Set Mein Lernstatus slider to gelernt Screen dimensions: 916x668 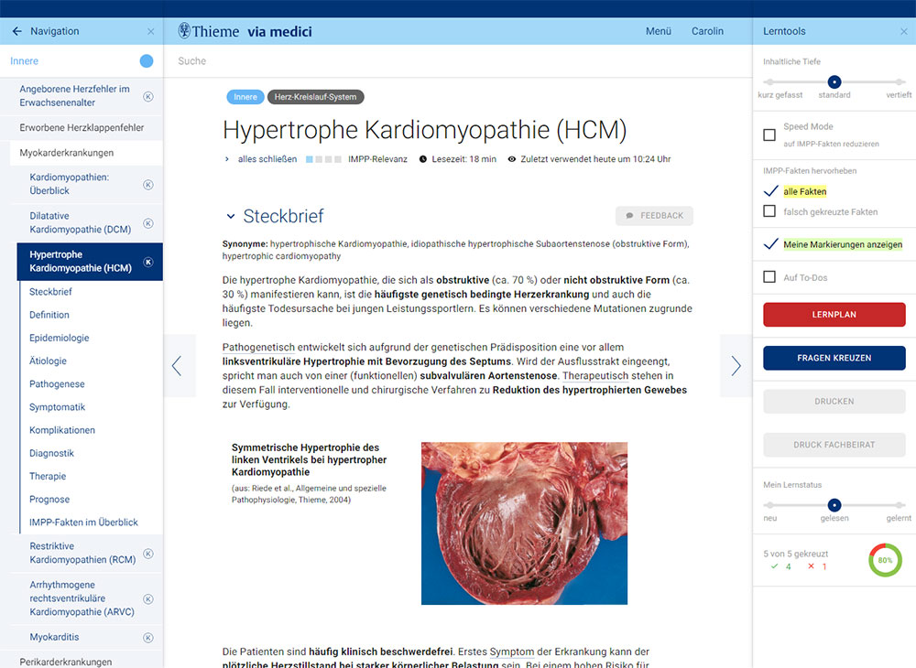tap(900, 504)
